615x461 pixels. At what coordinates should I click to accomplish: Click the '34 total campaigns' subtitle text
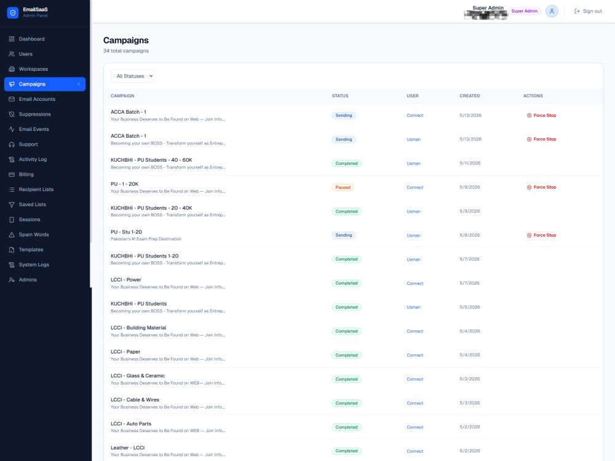click(x=126, y=51)
